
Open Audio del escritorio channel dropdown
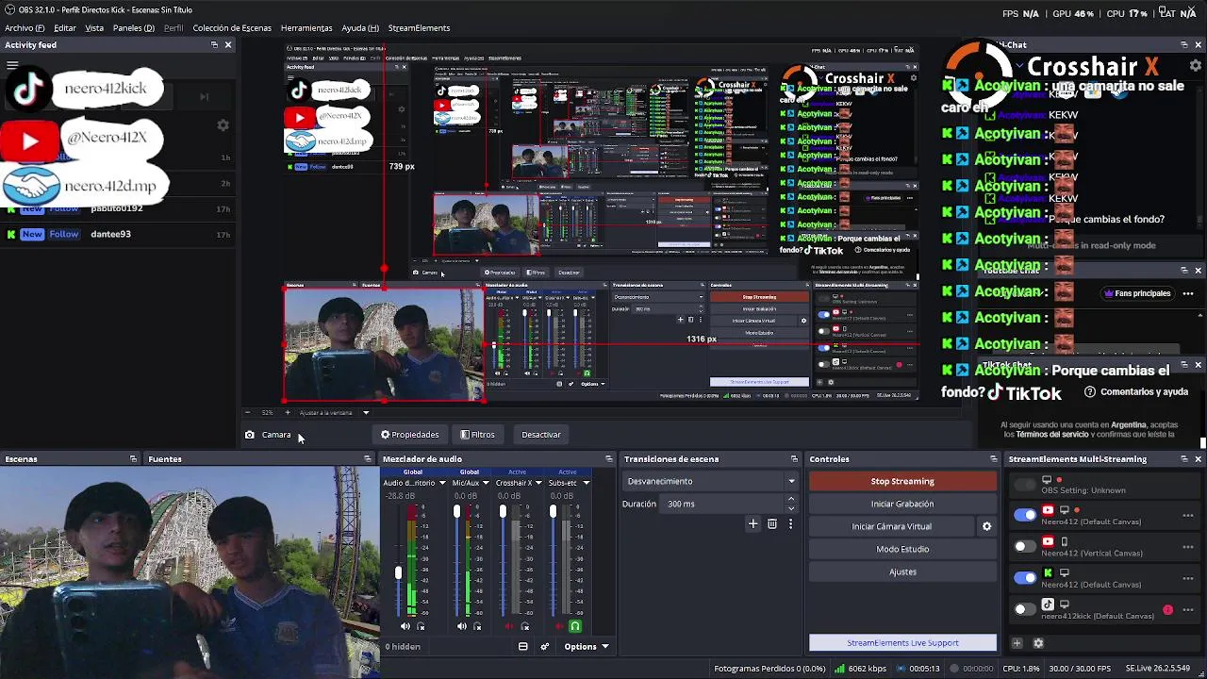(x=441, y=483)
